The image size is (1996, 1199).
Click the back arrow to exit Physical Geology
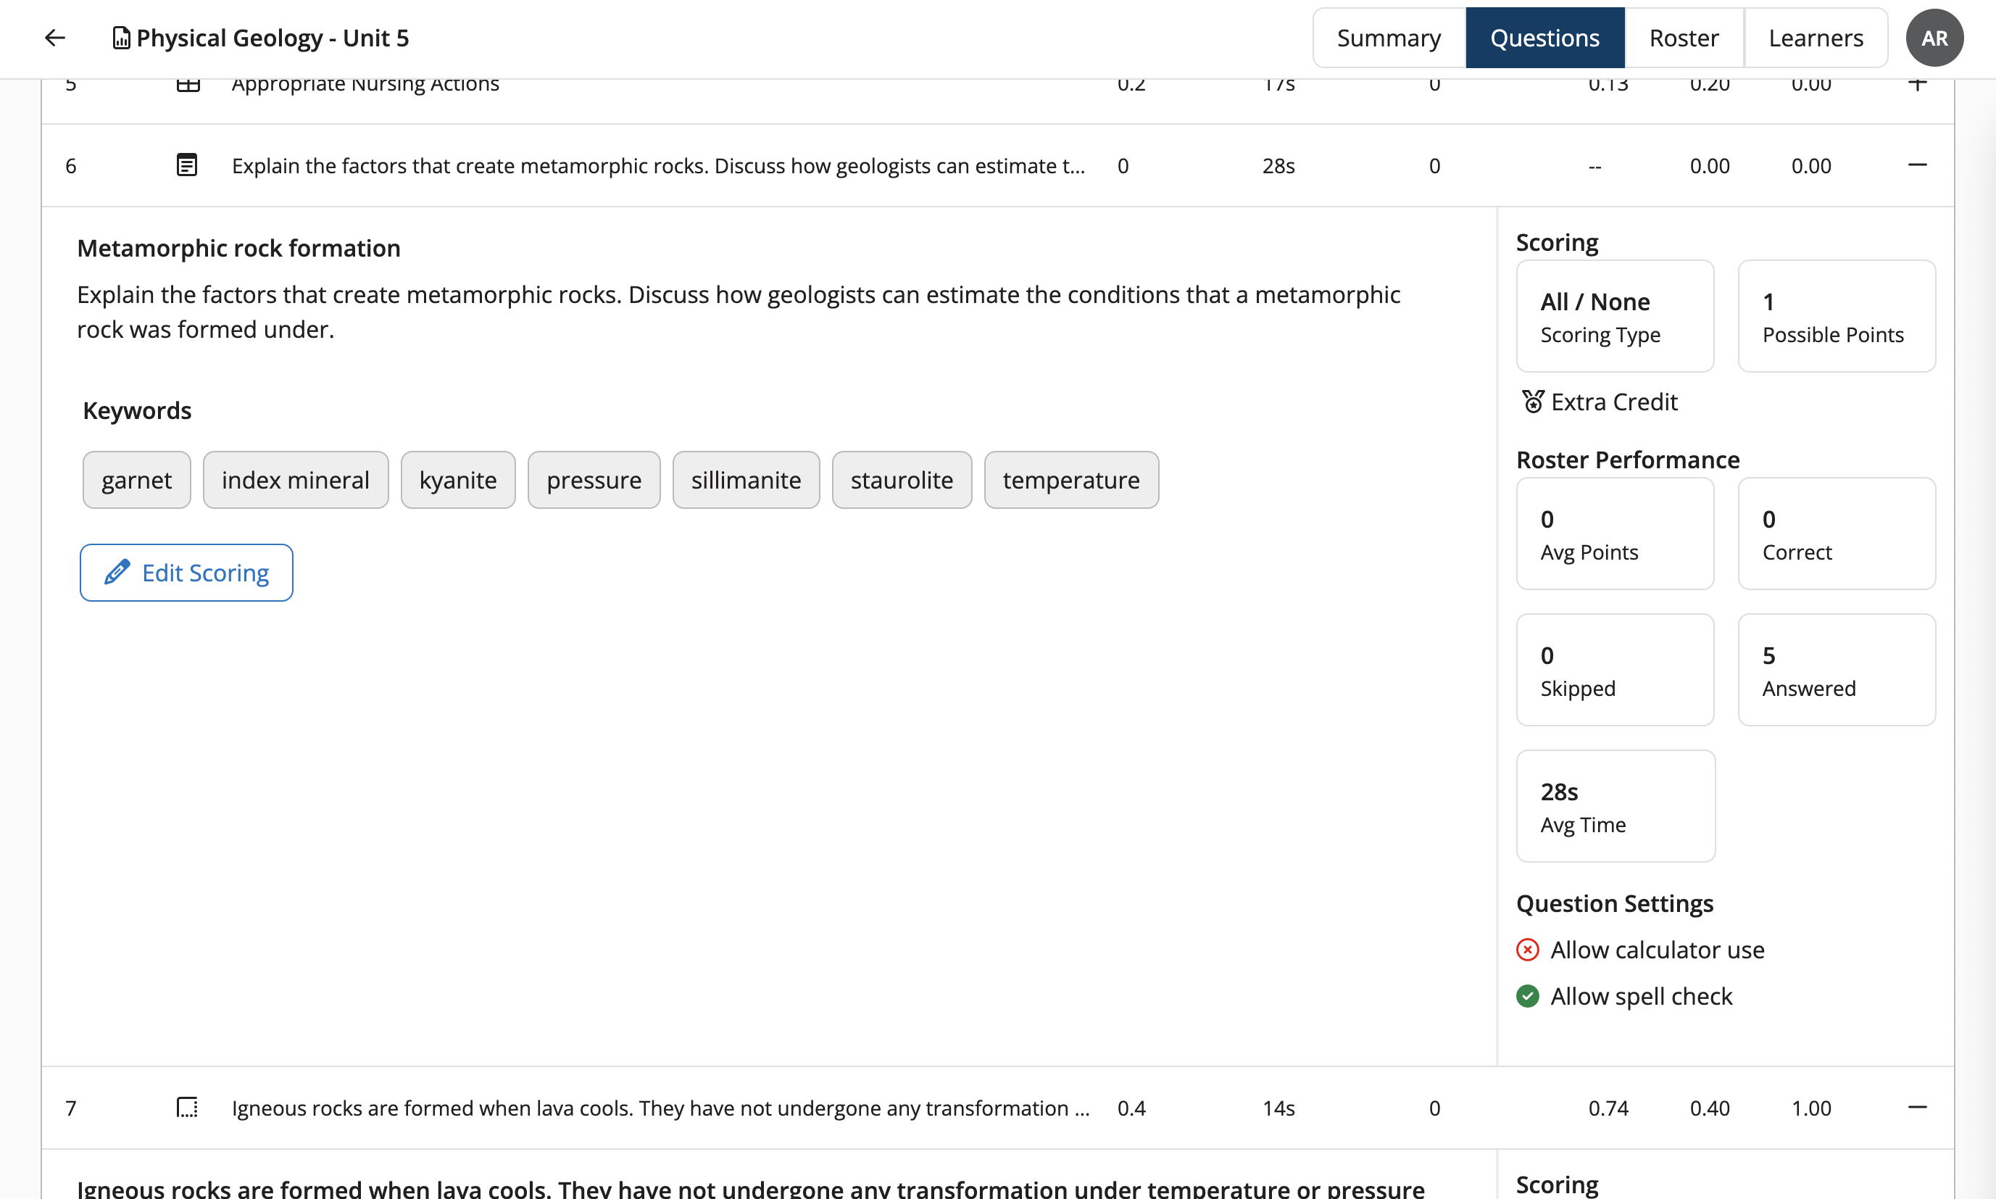coord(55,37)
